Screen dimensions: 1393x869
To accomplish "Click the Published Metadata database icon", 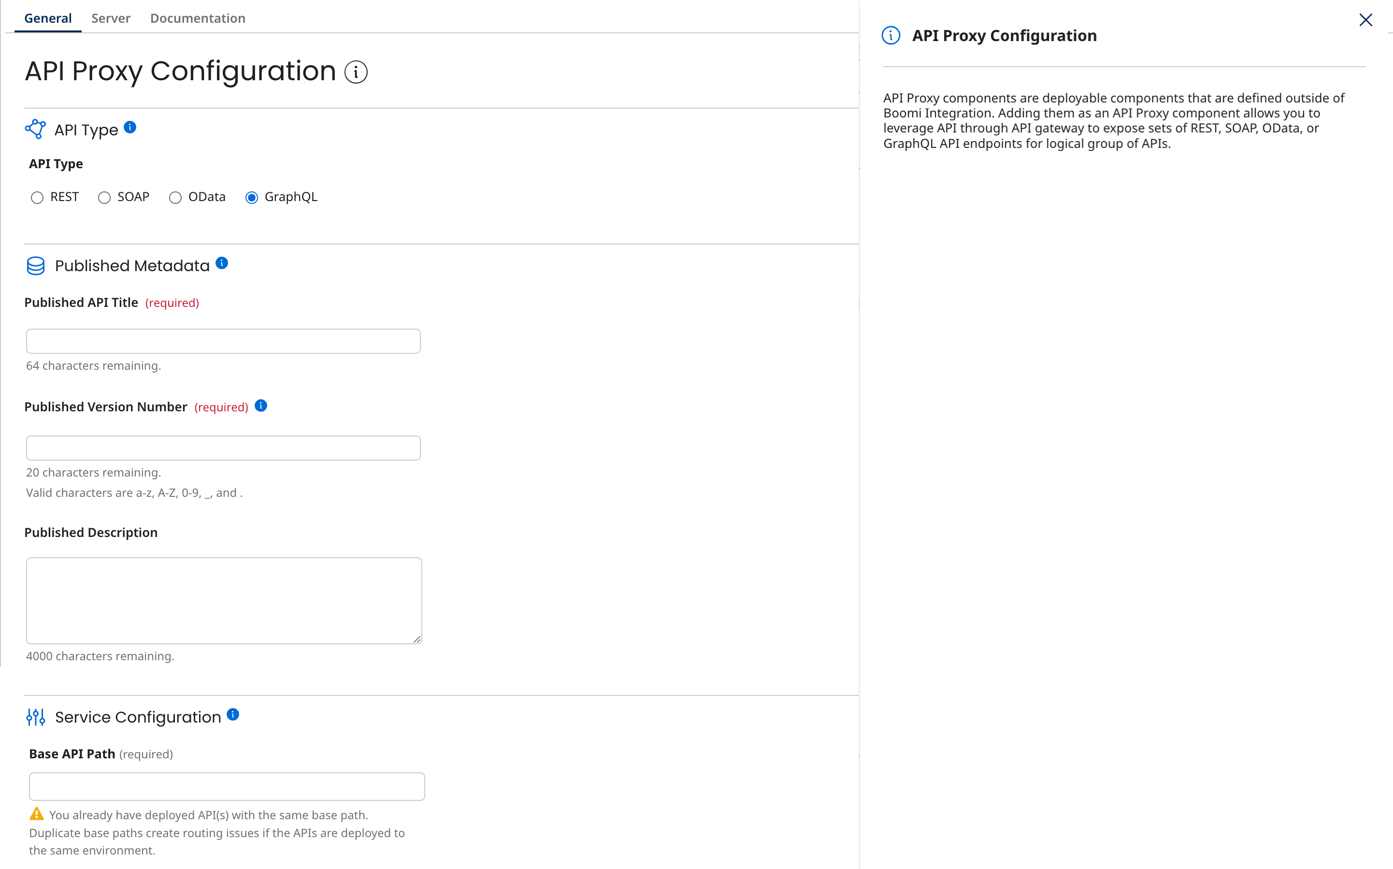I will [36, 265].
